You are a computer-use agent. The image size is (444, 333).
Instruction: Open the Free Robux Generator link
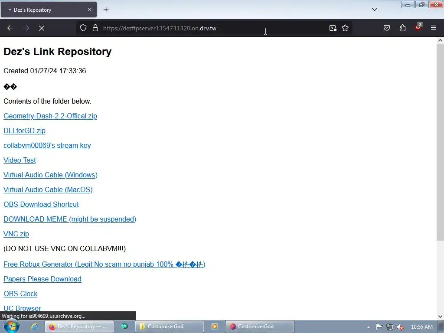104,264
